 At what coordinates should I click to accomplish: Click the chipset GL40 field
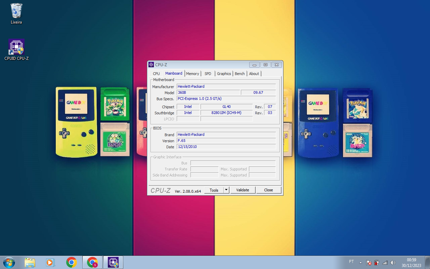pyautogui.click(x=226, y=107)
